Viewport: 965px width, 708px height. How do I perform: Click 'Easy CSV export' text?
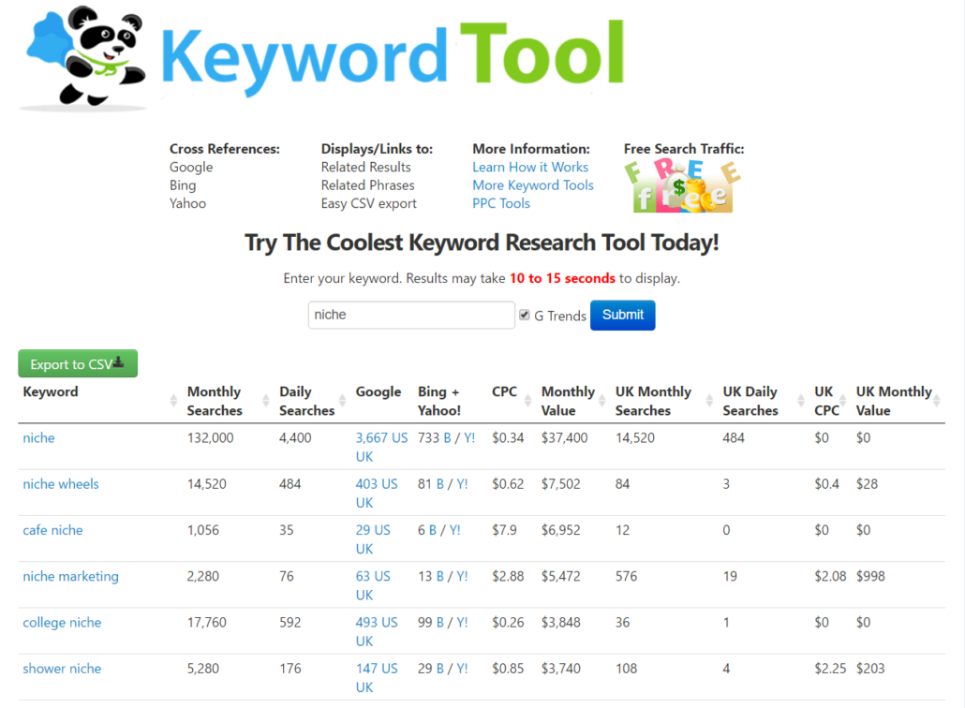[368, 203]
